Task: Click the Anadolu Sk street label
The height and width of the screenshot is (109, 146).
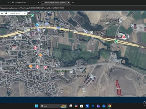Action: click(45, 72)
